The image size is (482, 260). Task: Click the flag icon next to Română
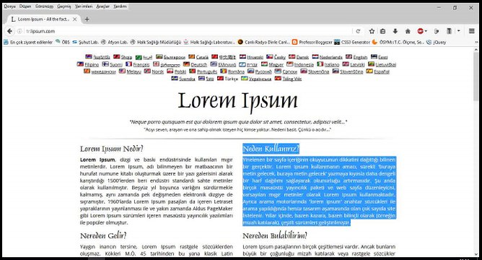224,71
